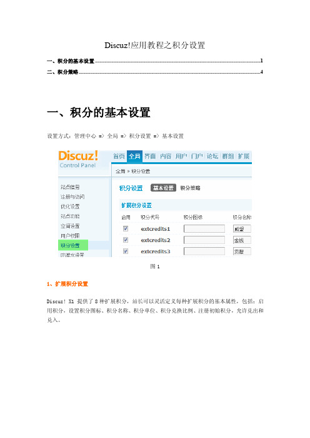The height and width of the screenshot is (438, 310).
Task: Switch to the 首页 navigation tab
Action: click(119, 156)
